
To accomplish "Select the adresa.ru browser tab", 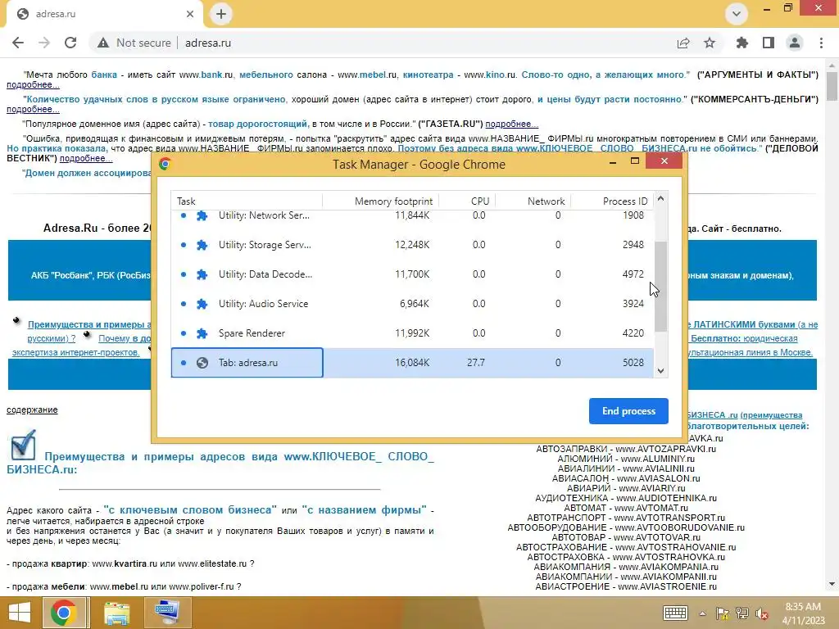I will [104, 14].
